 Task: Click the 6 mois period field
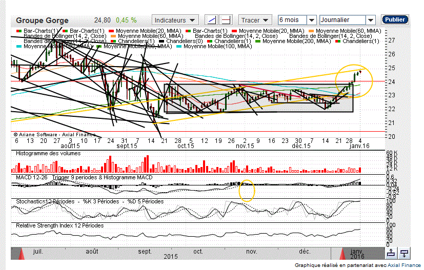pos(293,20)
